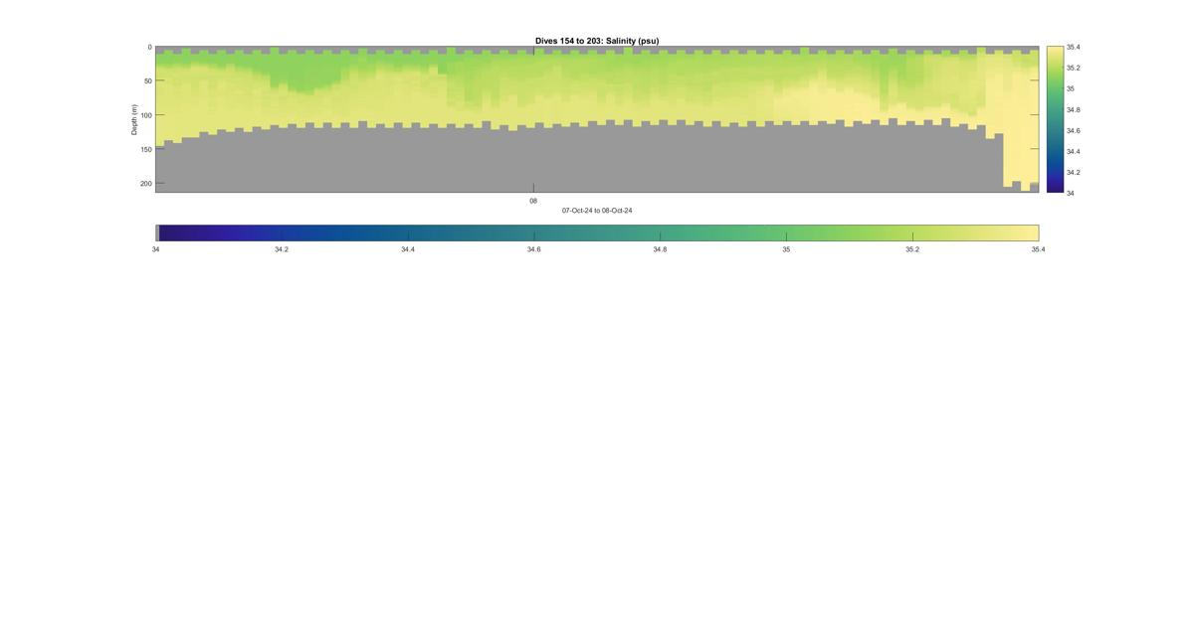Click '34.4' on the vertical colorbar
Viewport: 1194px width, 618px height.
click(1074, 151)
